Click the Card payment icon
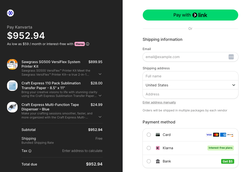Screen dimensions: 243x172 158,135
